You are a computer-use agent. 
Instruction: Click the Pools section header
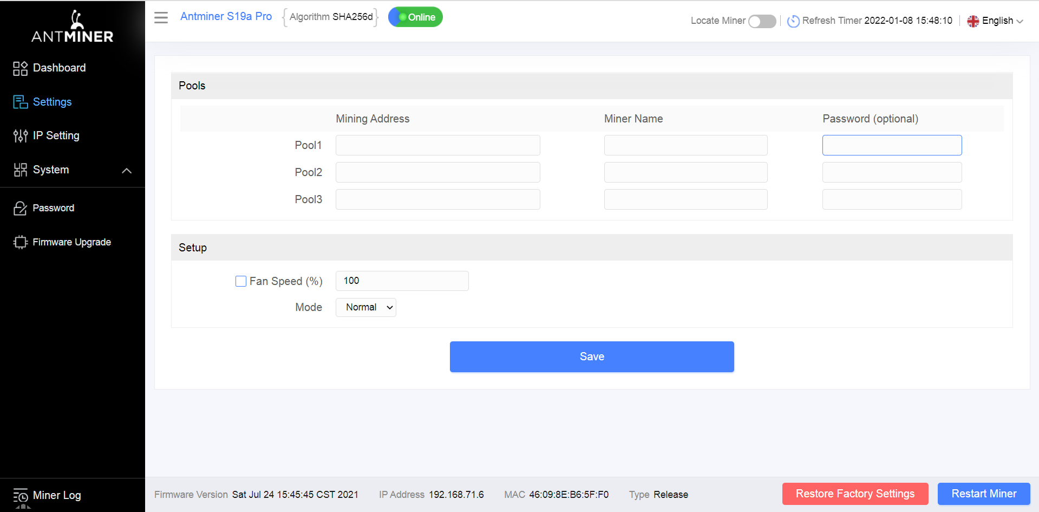click(592, 86)
